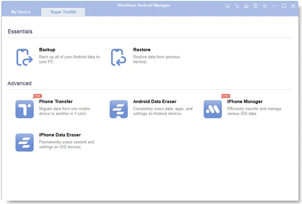Click 'Permanently erase content and settings' text
The image size is (302, 204).
[66, 144]
